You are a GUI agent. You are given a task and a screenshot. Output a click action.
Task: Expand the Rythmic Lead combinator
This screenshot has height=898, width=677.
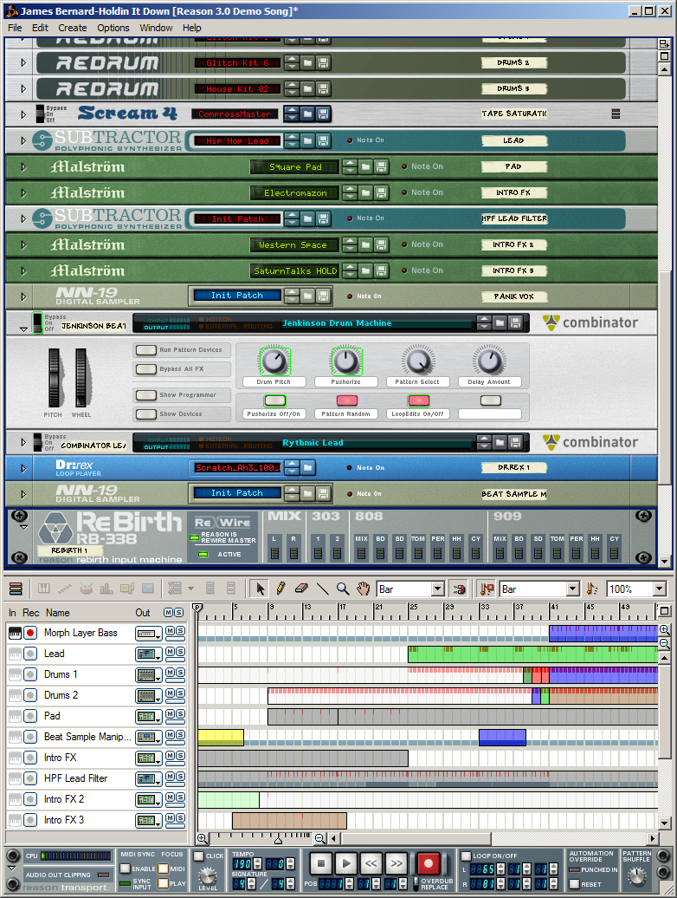[23, 442]
